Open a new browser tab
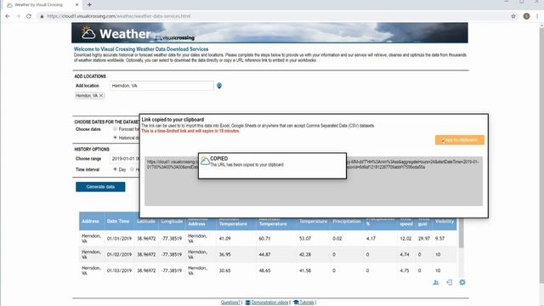 click(89, 5)
